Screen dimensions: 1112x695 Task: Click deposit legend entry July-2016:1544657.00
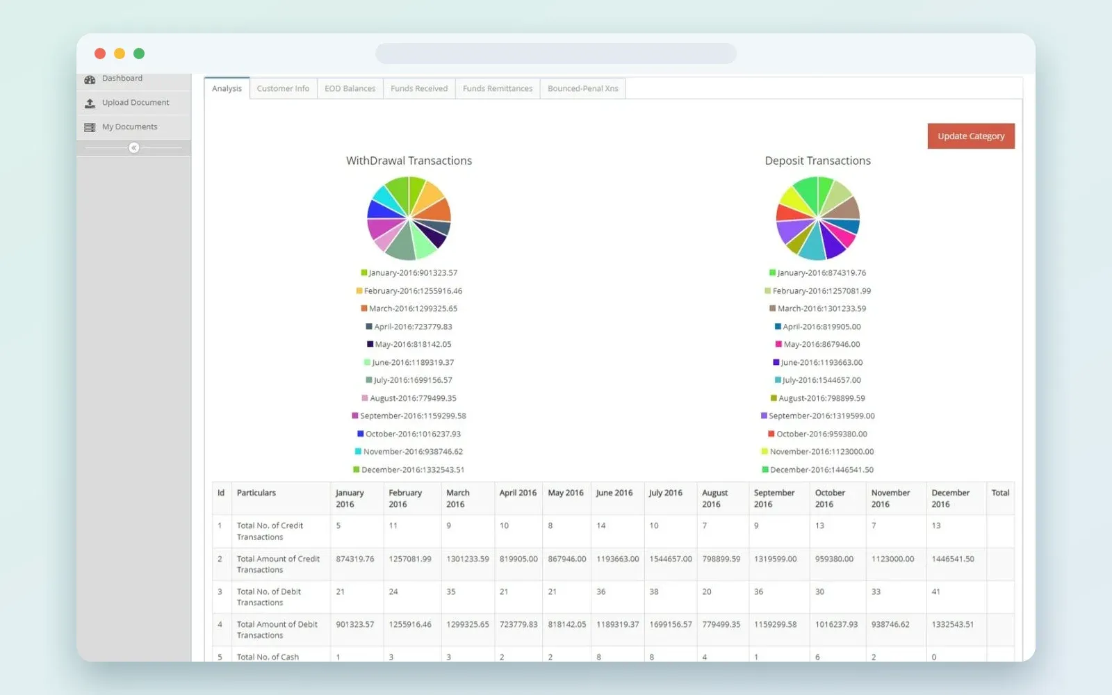coord(818,380)
